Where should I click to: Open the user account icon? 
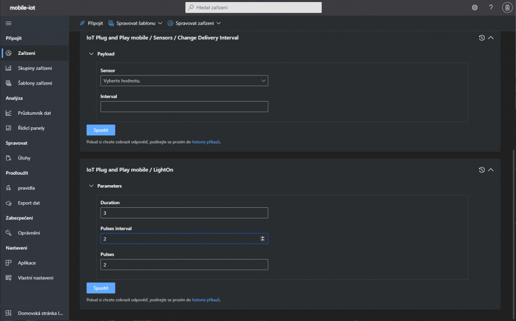(507, 8)
